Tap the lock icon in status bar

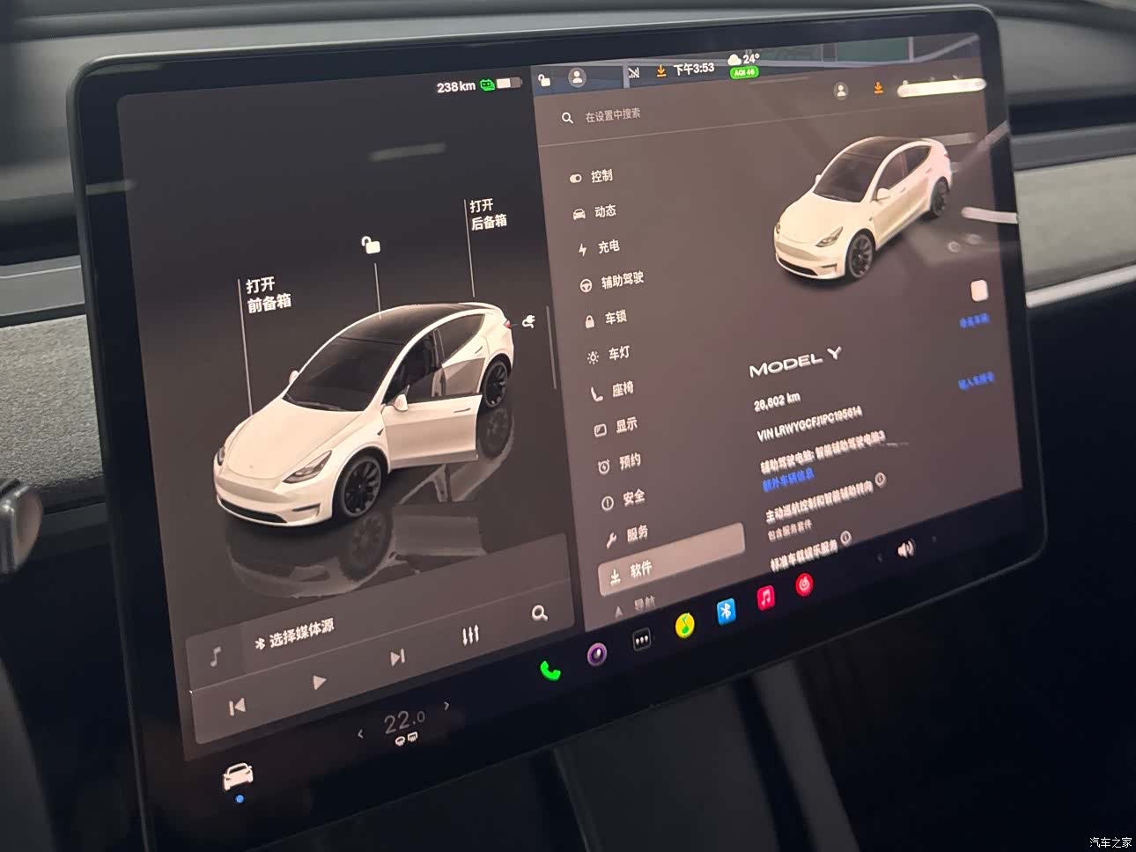(544, 80)
